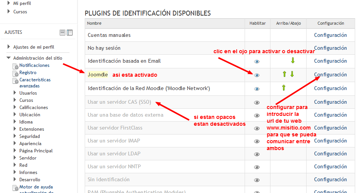
Task: Dock the Ajustes block using its dock icon
Action: pos(70,33)
